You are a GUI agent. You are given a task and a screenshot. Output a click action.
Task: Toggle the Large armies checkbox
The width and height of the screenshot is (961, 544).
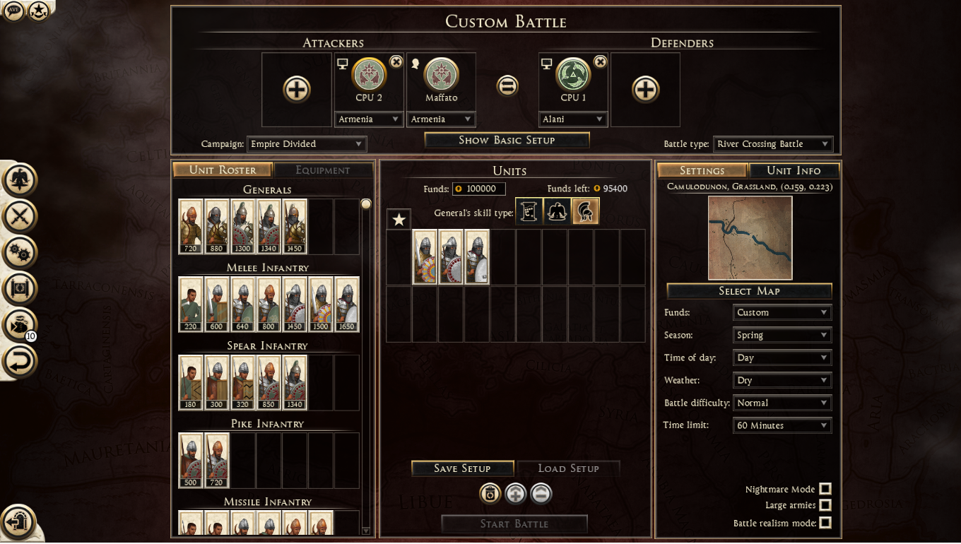(825, 505)
